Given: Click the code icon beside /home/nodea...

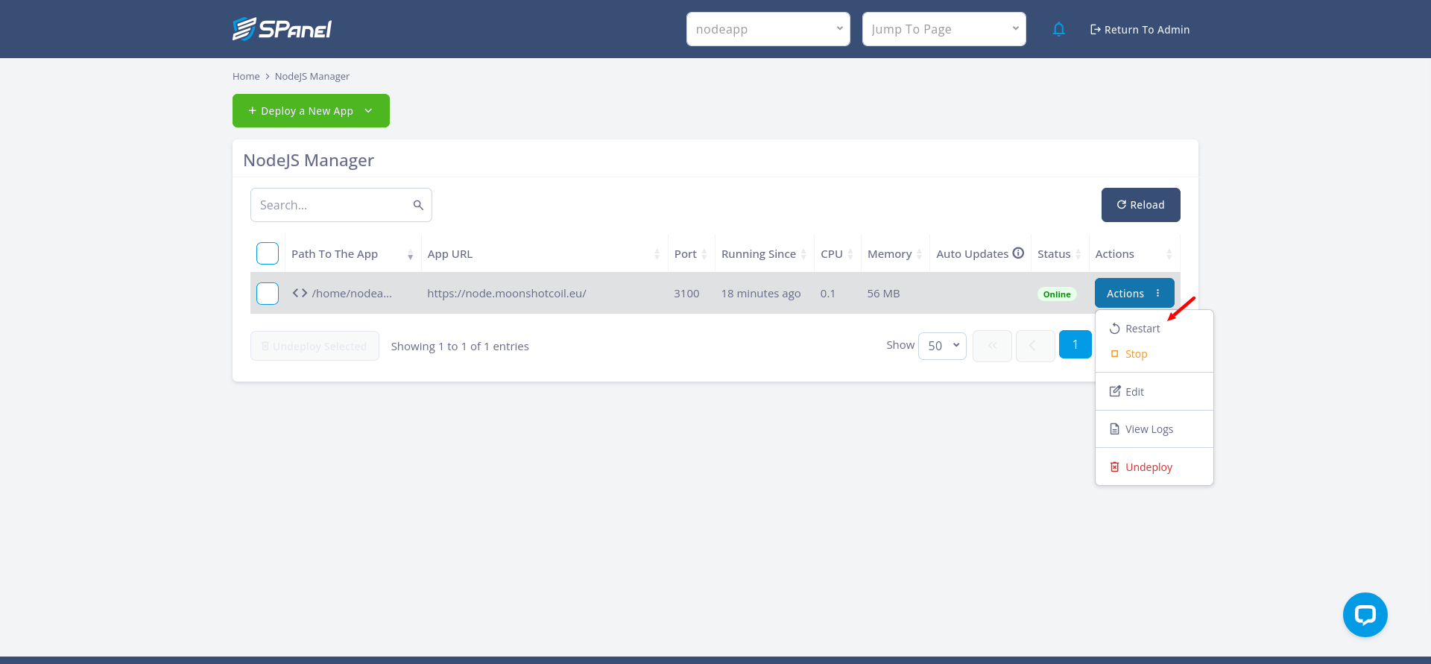Looking at the screenshot, I should (x=300, y=293).
